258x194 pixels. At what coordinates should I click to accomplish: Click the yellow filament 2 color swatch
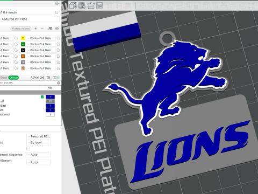tap(23, 38)
